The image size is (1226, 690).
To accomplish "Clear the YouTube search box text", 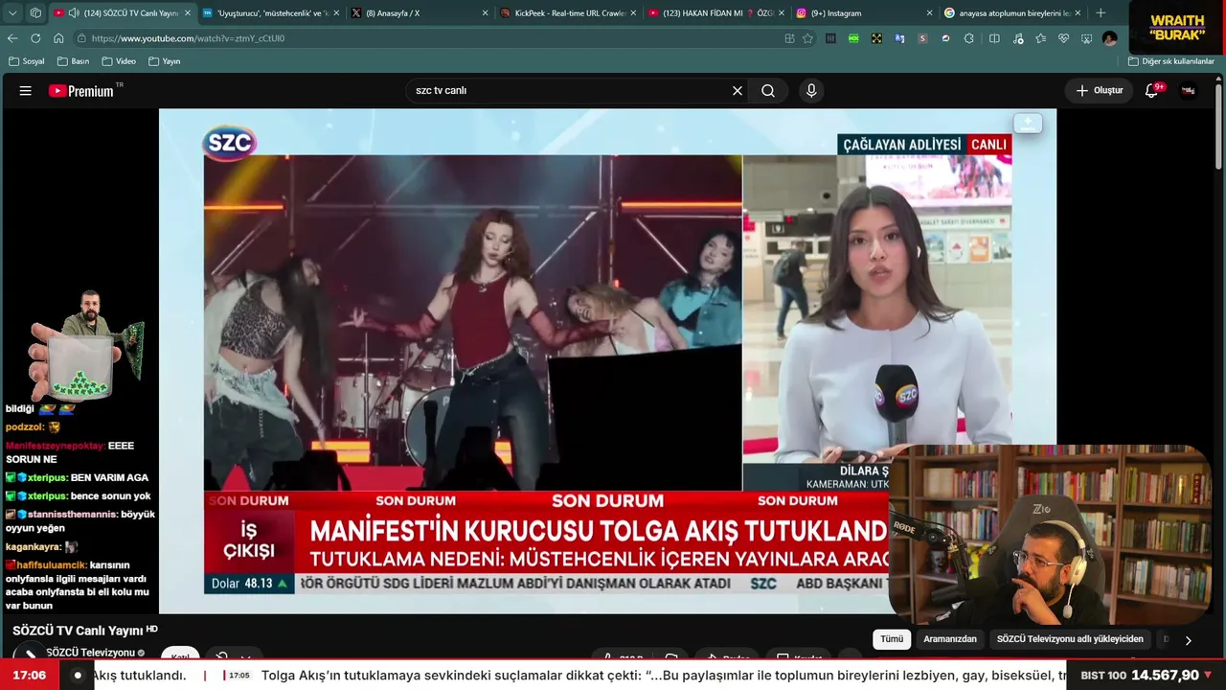I will coord(738,91).
